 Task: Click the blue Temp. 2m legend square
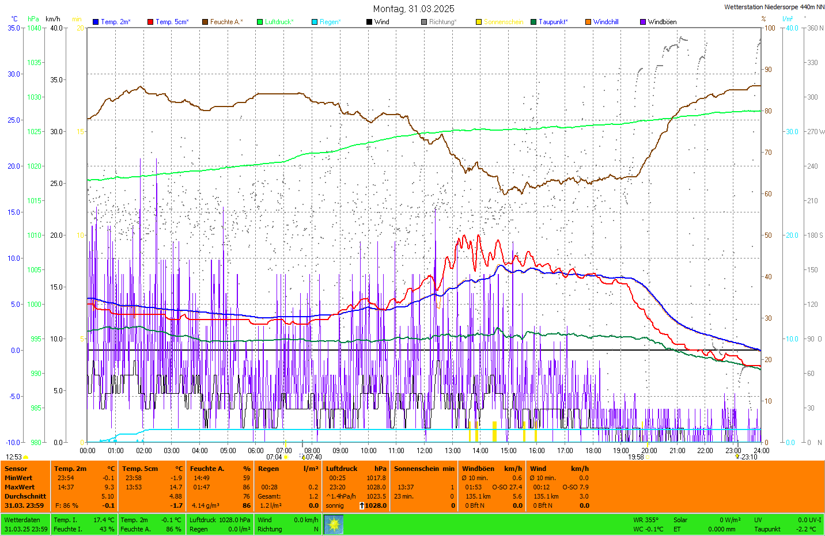coord(96,22)
